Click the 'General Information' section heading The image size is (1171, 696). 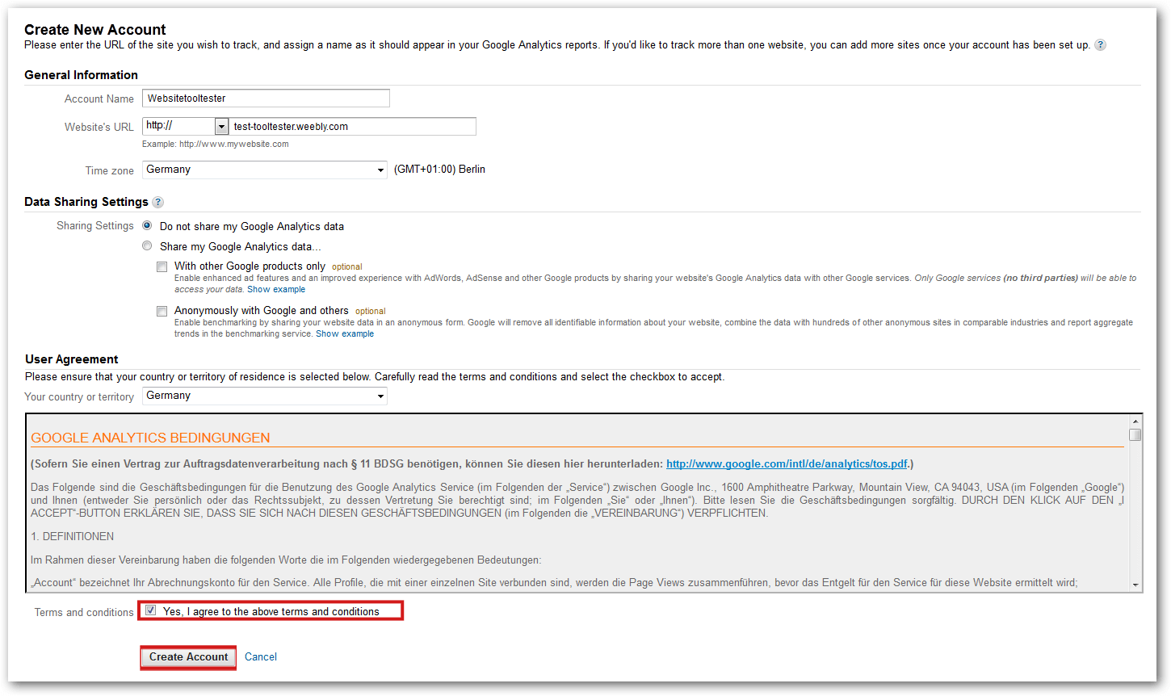[81, 75]
